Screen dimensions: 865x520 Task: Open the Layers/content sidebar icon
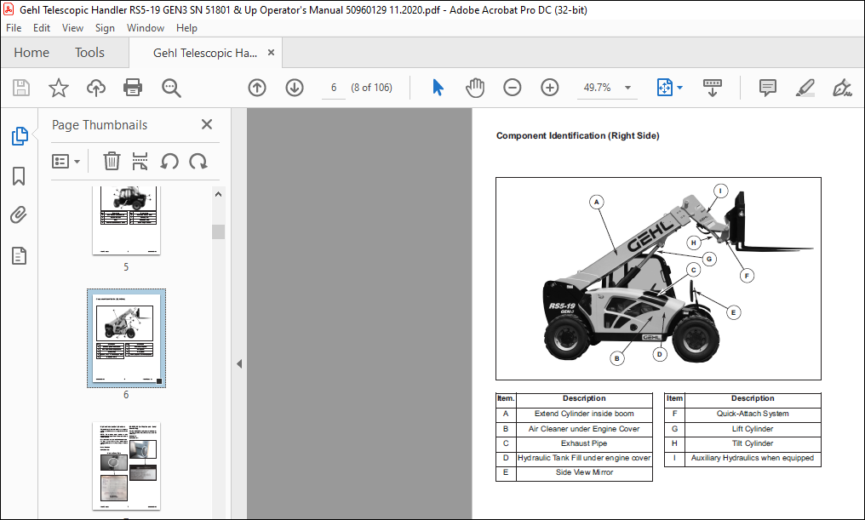coord(19,256)
